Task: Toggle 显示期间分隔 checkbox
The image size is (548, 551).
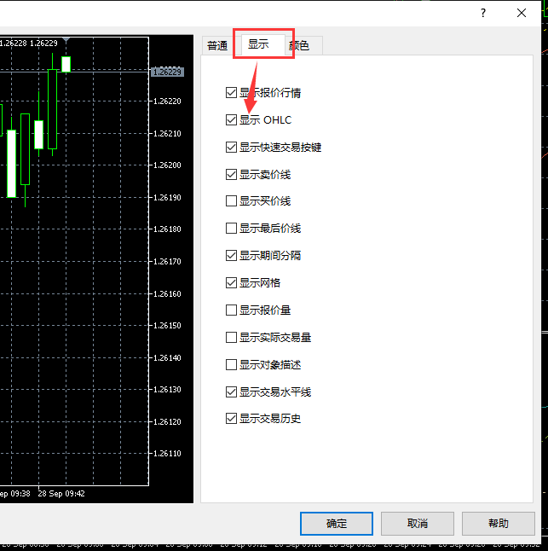Action: [x=231, y=256]
